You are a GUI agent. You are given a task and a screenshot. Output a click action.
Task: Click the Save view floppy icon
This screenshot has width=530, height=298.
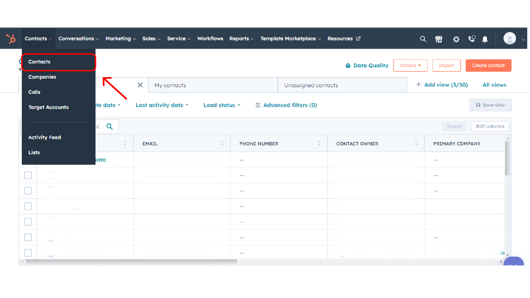(478, 105)
